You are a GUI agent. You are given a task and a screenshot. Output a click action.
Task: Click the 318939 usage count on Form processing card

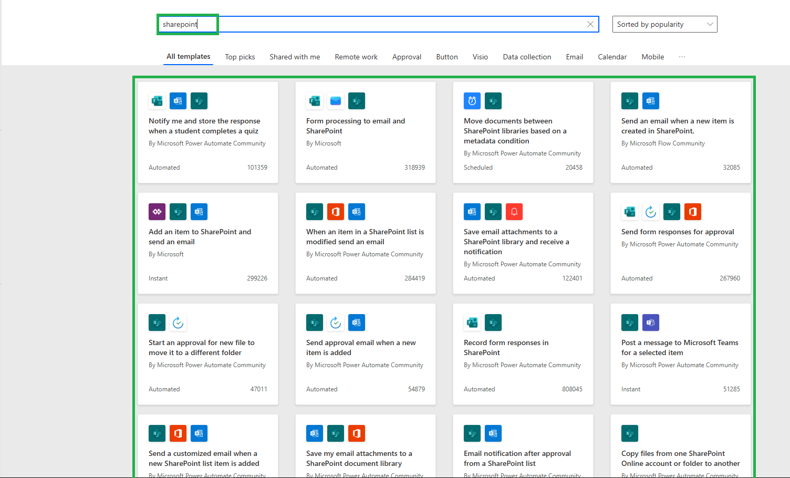coord(414,168)
